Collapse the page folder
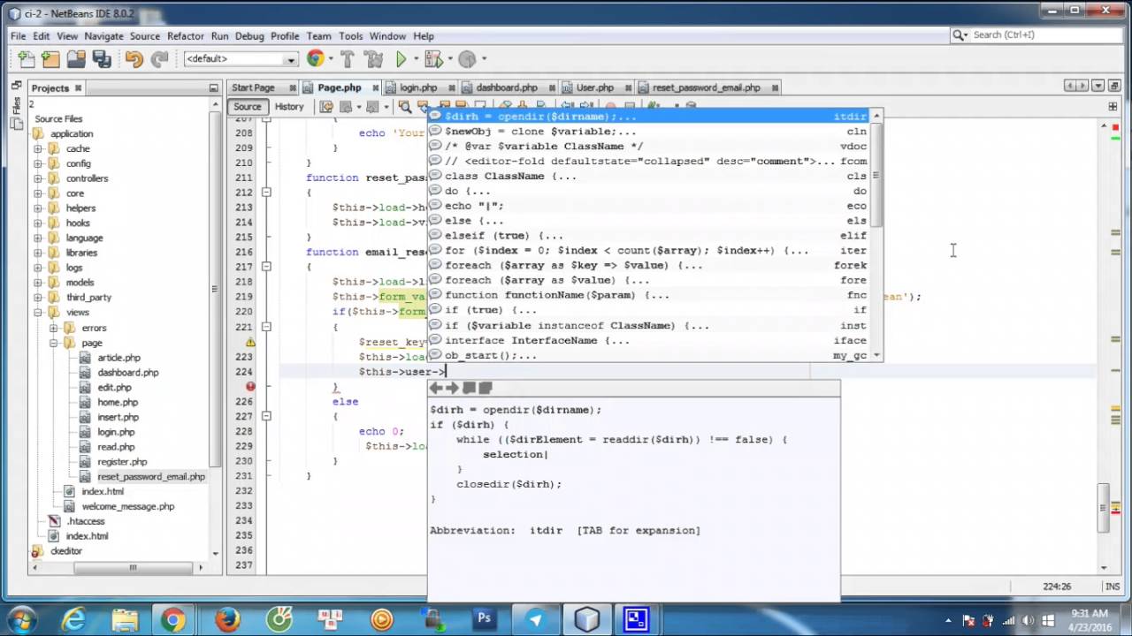1132x636 pixels. tap(54, 343)
